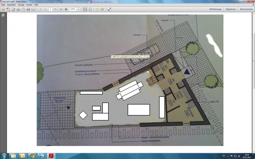Switch to read mode view
The height and width of the screenshot is (159, 255).
point(110,9)
